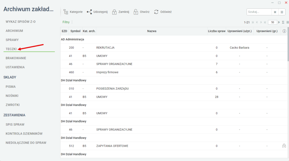
Task: Open the ARCHIWUM sidebar section
Action: (x=14, y=31)
